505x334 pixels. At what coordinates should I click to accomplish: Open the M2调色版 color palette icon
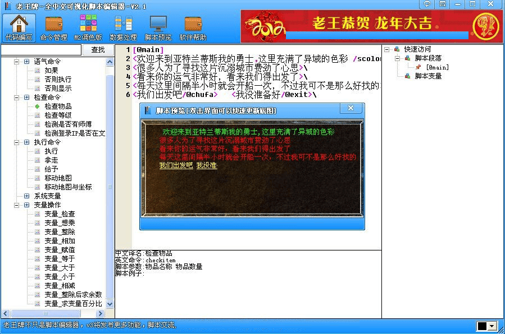88,27
